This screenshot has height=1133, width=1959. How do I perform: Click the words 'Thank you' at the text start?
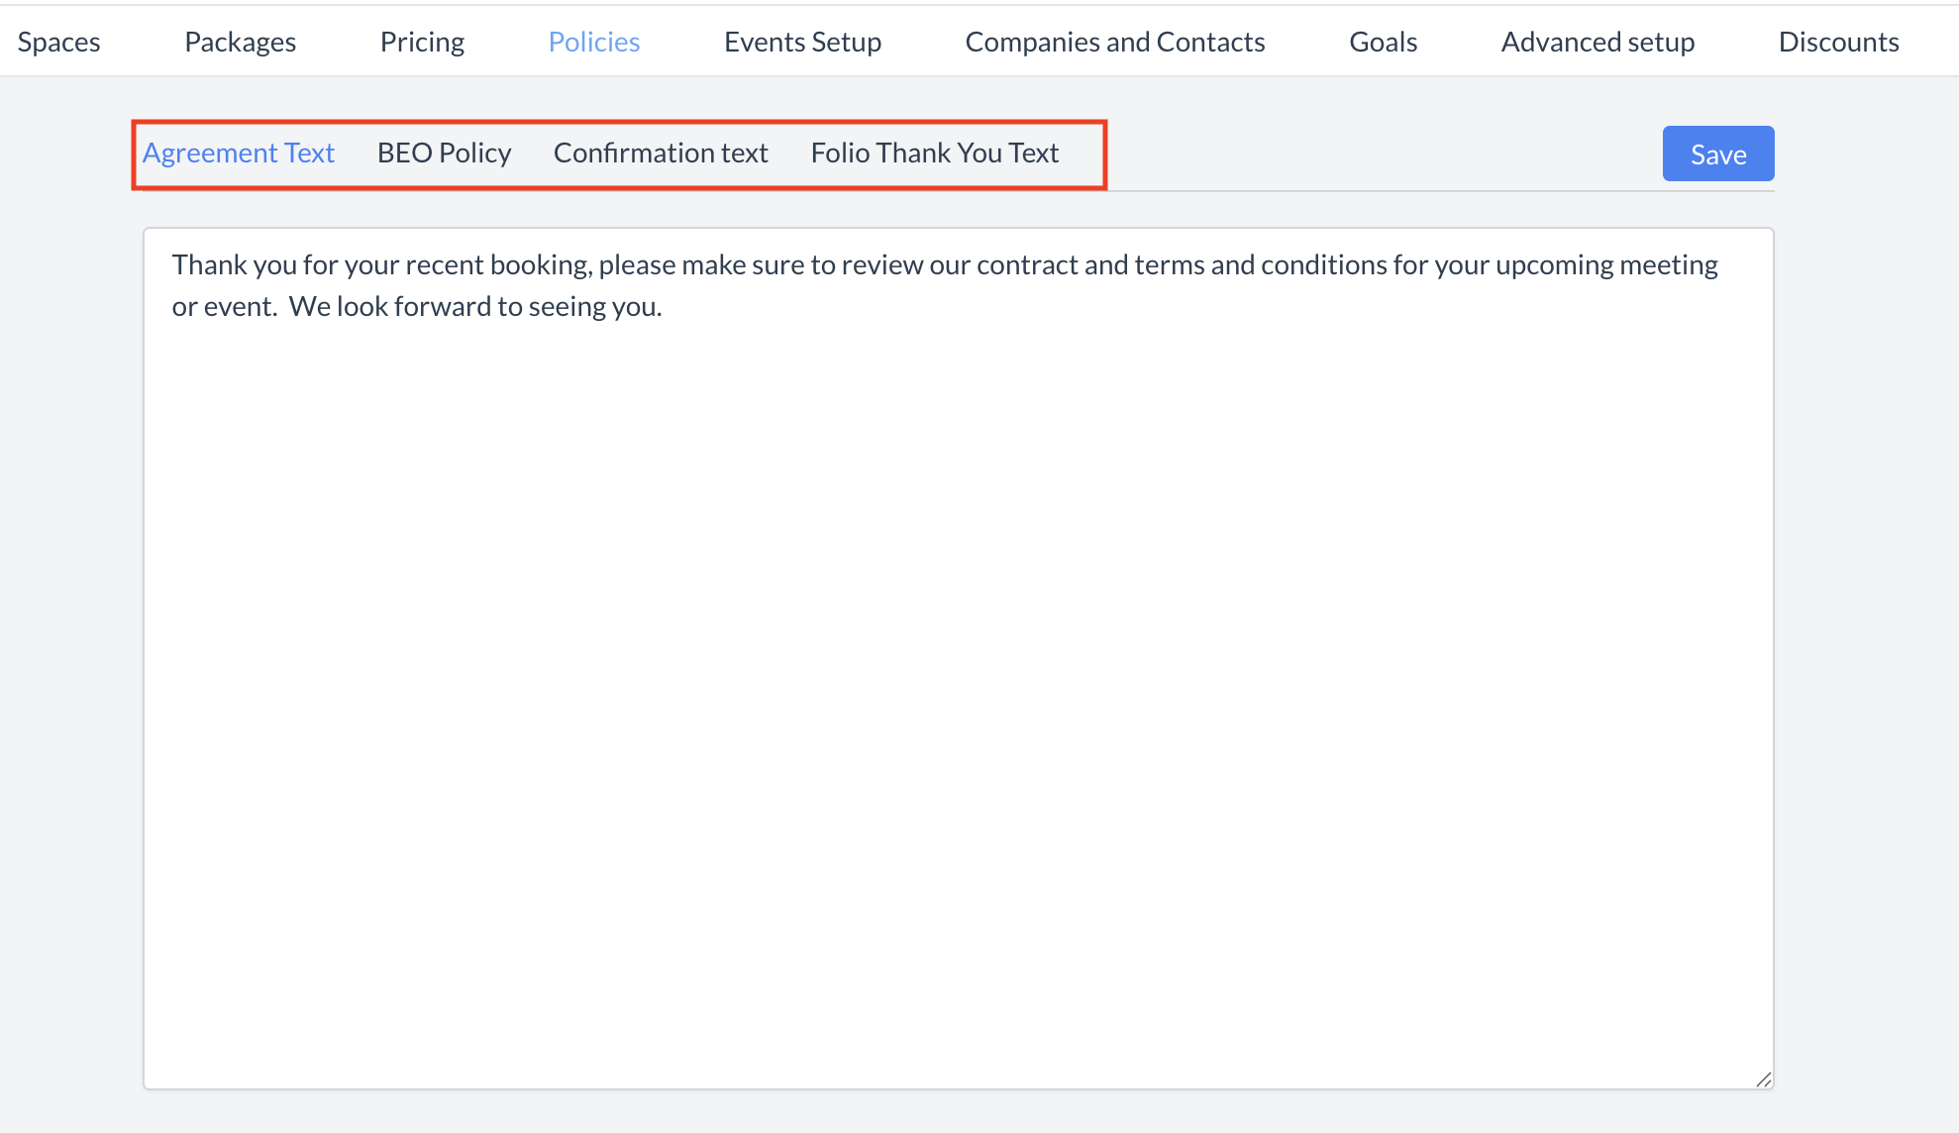tap(234, 265)
